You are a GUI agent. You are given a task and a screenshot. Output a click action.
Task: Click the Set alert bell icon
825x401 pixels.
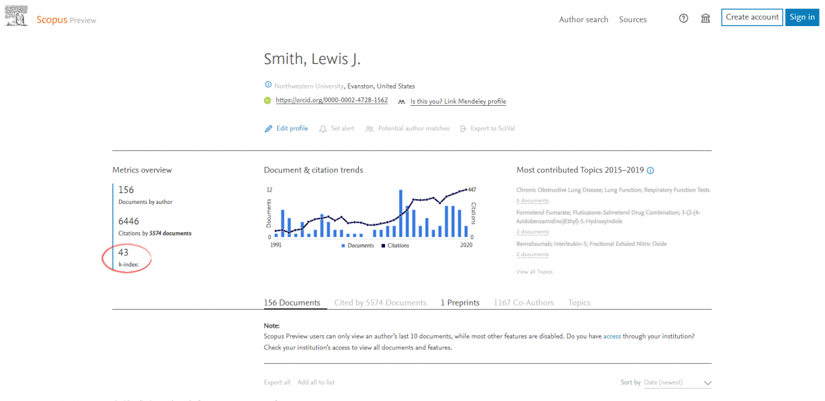[323, 128]
